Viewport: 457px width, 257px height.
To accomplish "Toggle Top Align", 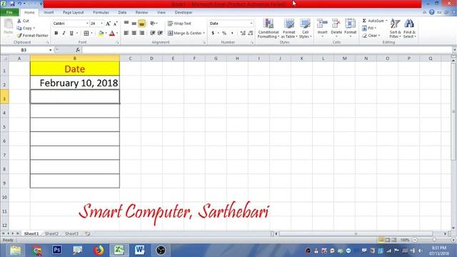I will pos(126,24).
